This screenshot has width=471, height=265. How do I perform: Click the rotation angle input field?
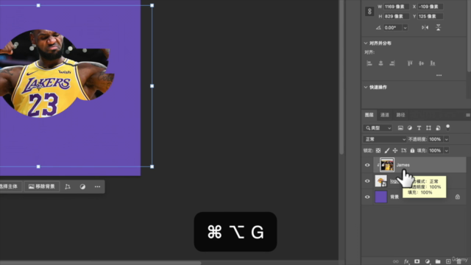click(x=392, y=28)
